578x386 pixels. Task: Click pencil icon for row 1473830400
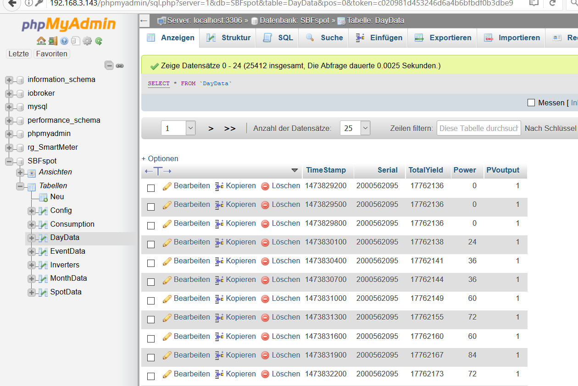pyautogui.click(x=167, y=261)
